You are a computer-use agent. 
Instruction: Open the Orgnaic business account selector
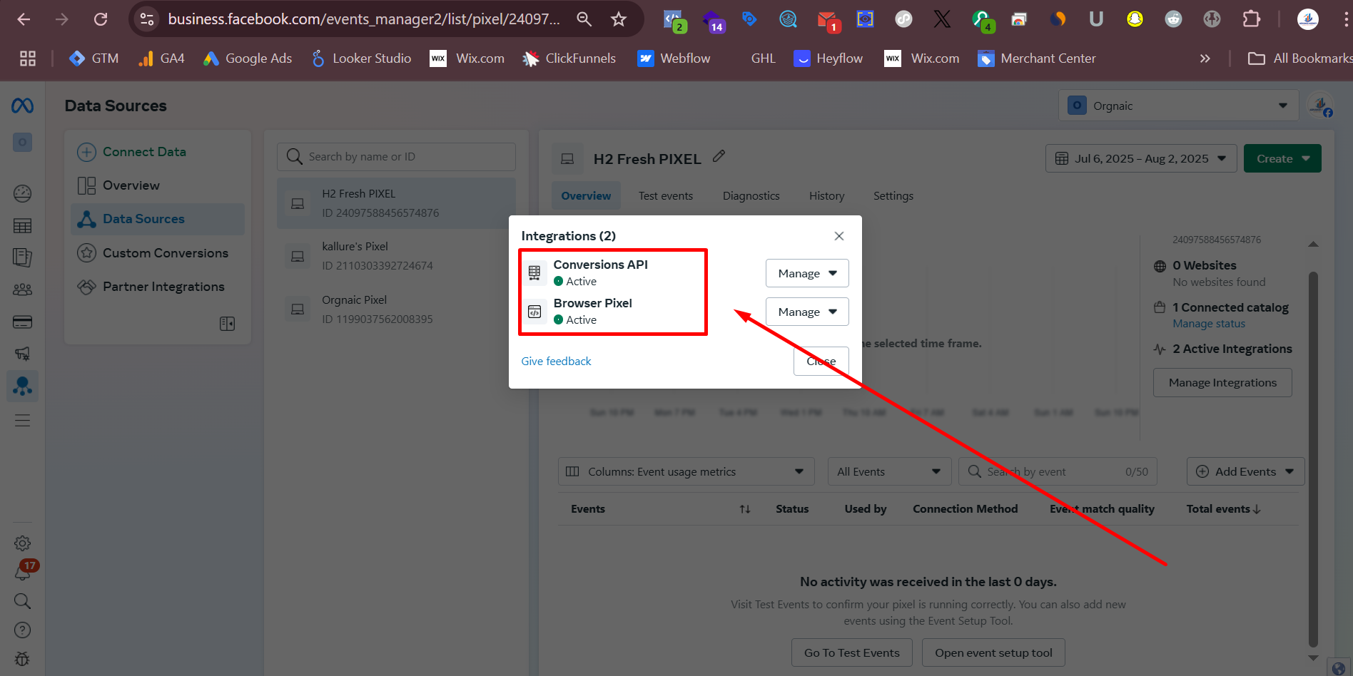(1177, 106)
